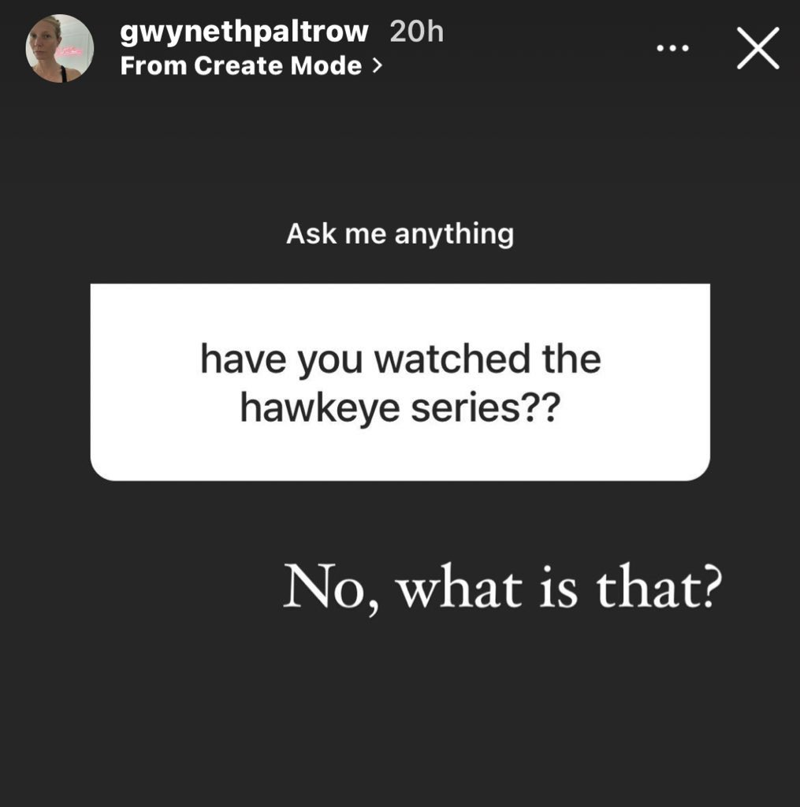Open the gwynethpaltrow username profile link

pos(244,32)
